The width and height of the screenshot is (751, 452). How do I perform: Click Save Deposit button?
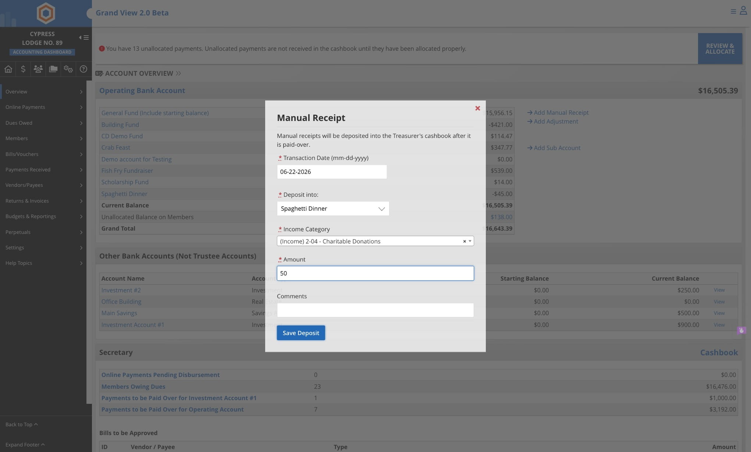(x=301, y=333)
